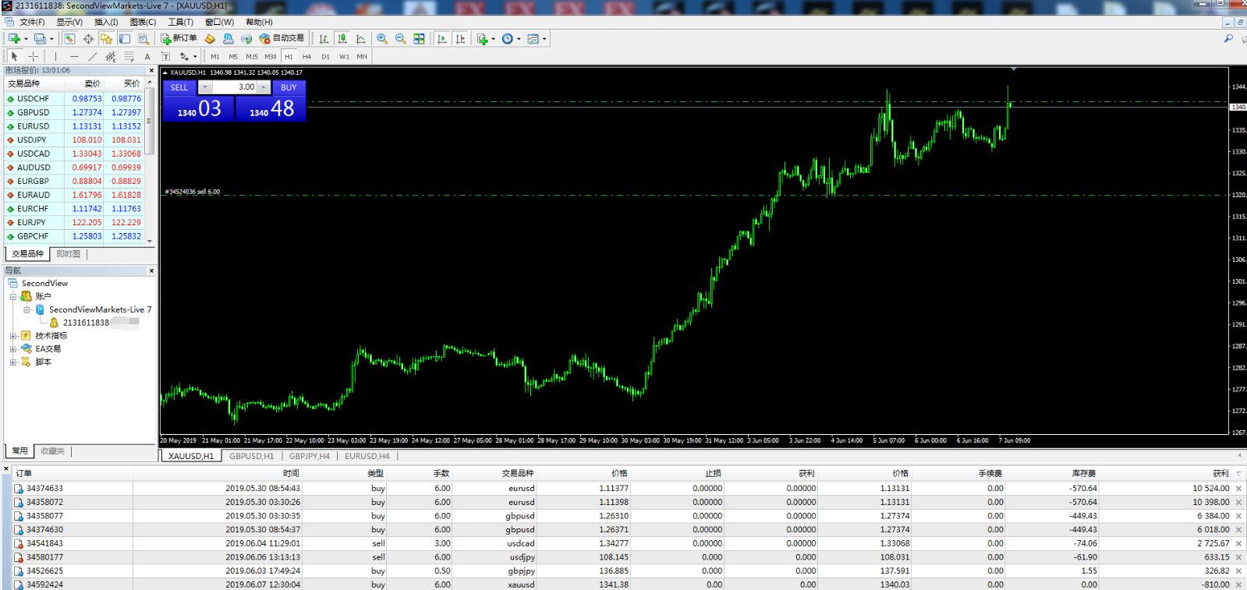Click the 新订单 new order button

click(179, 38)
